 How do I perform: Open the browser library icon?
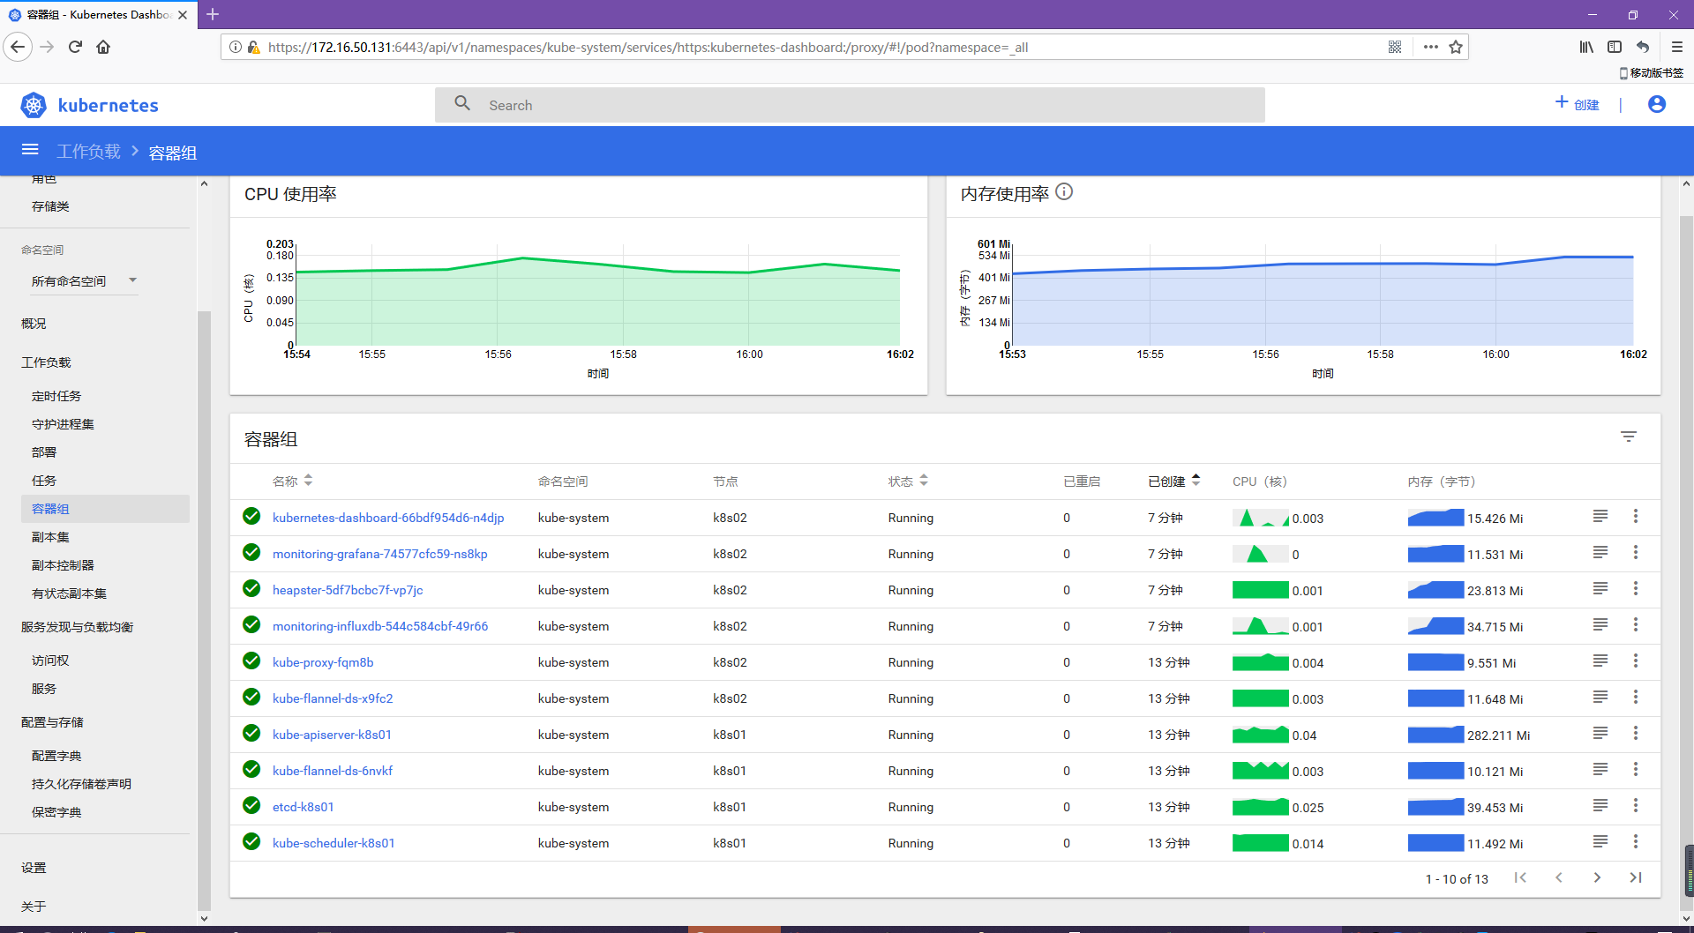pos(1586,47)
